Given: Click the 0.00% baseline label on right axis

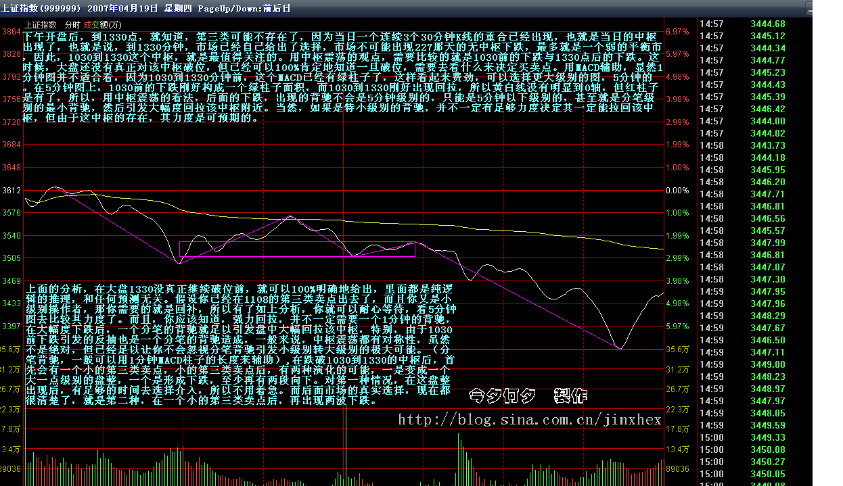Looking at the screenshot, I should (x=677, y=191).
